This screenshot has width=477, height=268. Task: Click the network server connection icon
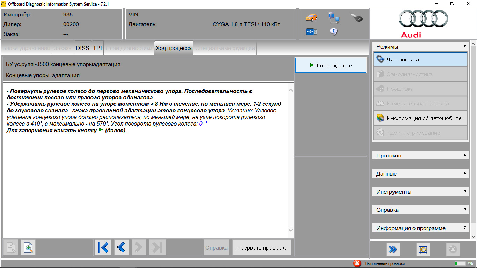click(x=334, y=17)
